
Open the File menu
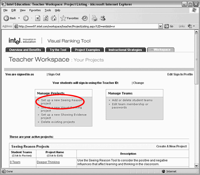pyautogui.click(x=5, y=10)
